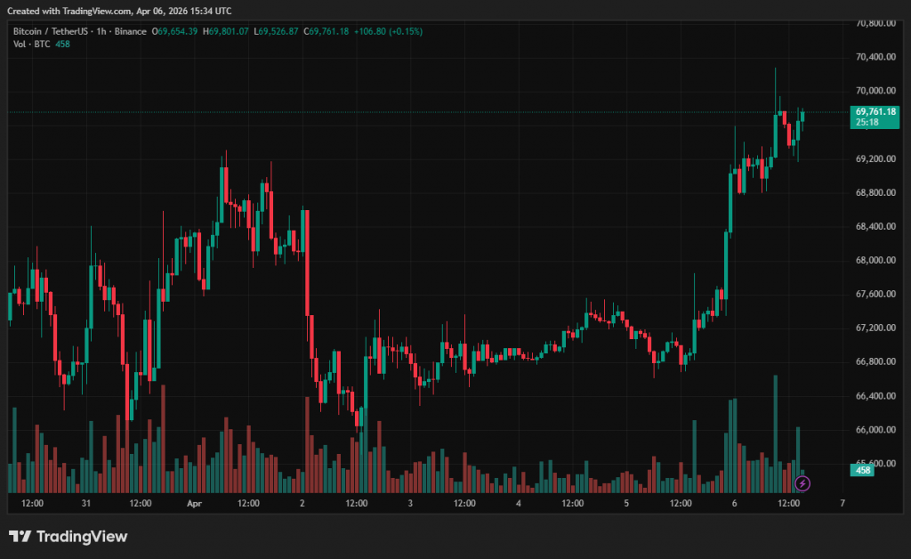Click the purple lightning bolt event icon
Screen dimensions: 911x559
[x=802, y=483]
